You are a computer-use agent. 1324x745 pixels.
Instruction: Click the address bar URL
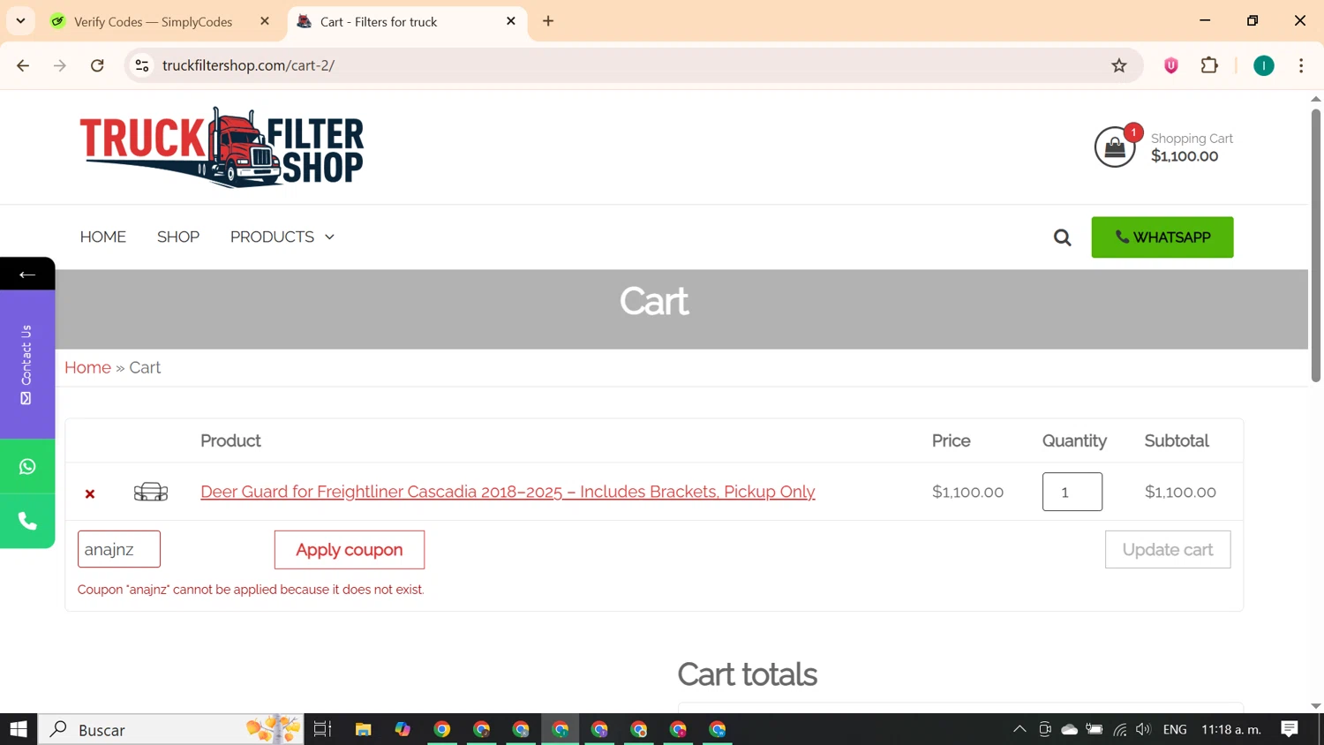[x=248, y=65]
